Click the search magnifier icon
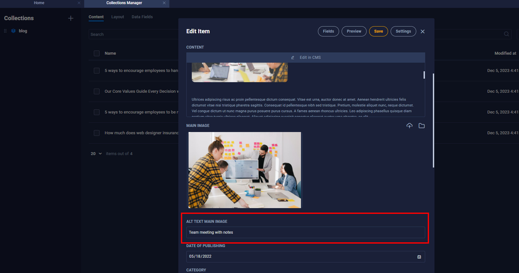 click(507, 34)
